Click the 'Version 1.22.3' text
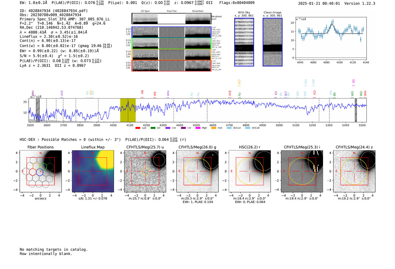This screenshot has width=395, height=269. click(x=360, y=3)
